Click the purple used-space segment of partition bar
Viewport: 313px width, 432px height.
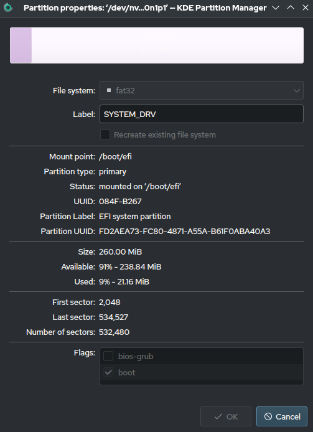coord(21,45)
